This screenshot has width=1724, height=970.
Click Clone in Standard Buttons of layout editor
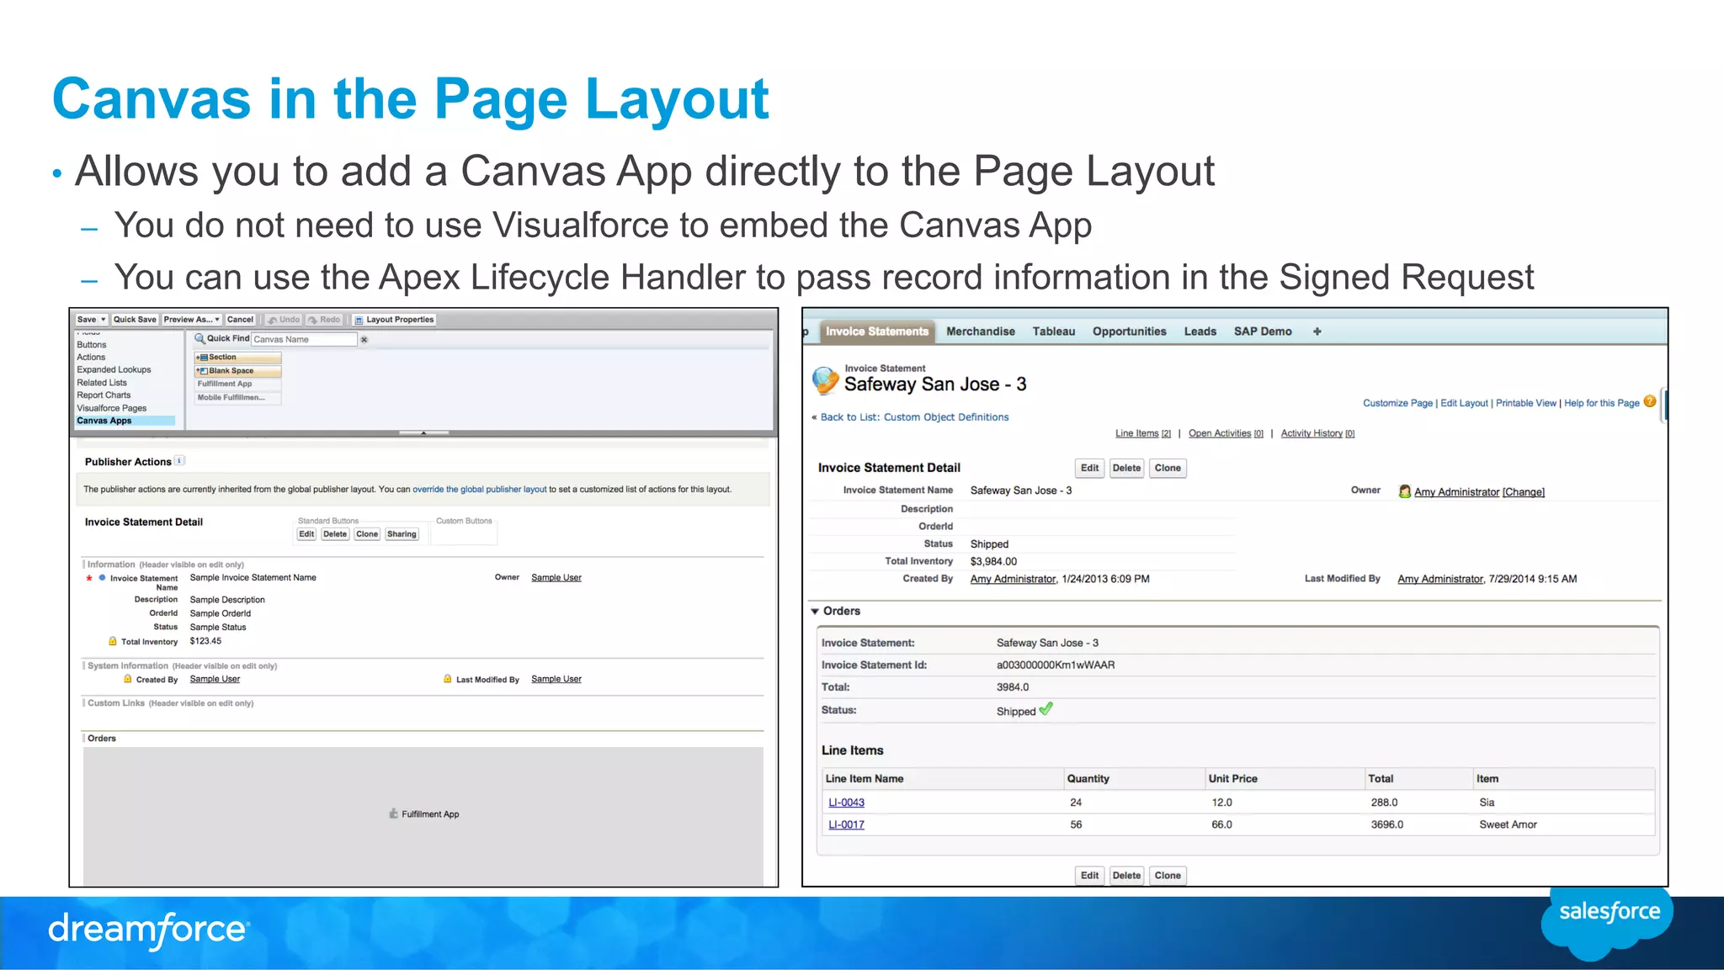click(x=367, y=534)
